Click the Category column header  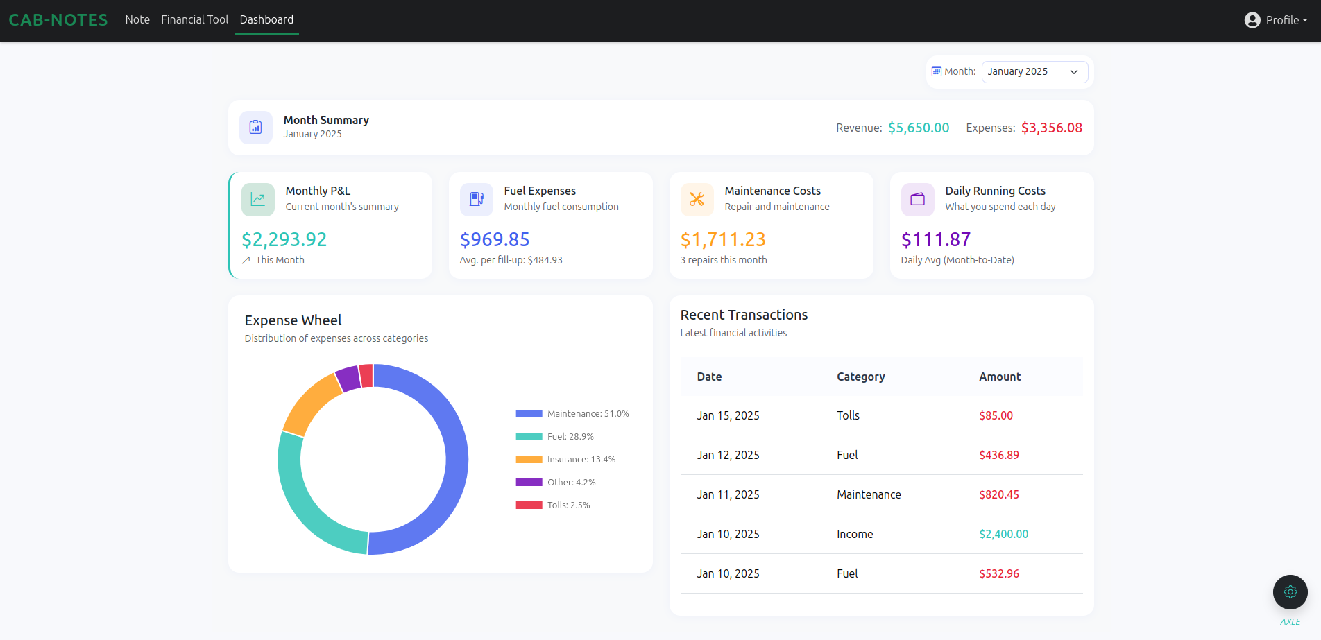(x=860, y=377)
